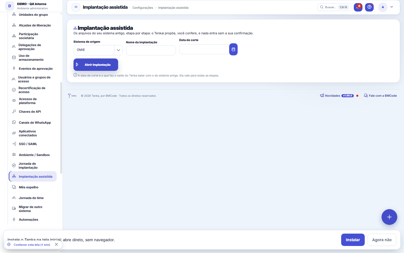404x253 pixels.
Task: Click Abrir implantação button
Action: pyautogui.click(x=96, y=65)
